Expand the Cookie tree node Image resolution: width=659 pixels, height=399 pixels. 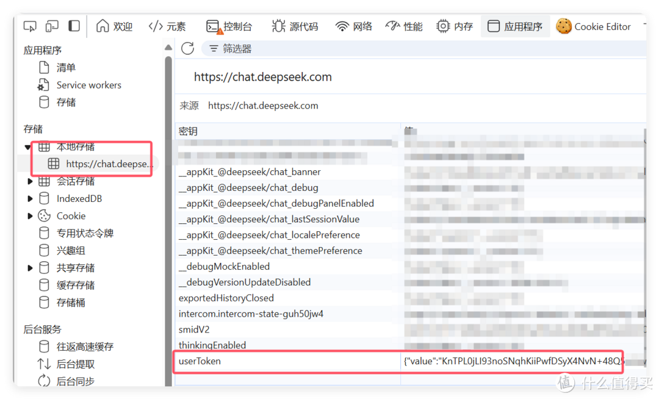[30, 216]
